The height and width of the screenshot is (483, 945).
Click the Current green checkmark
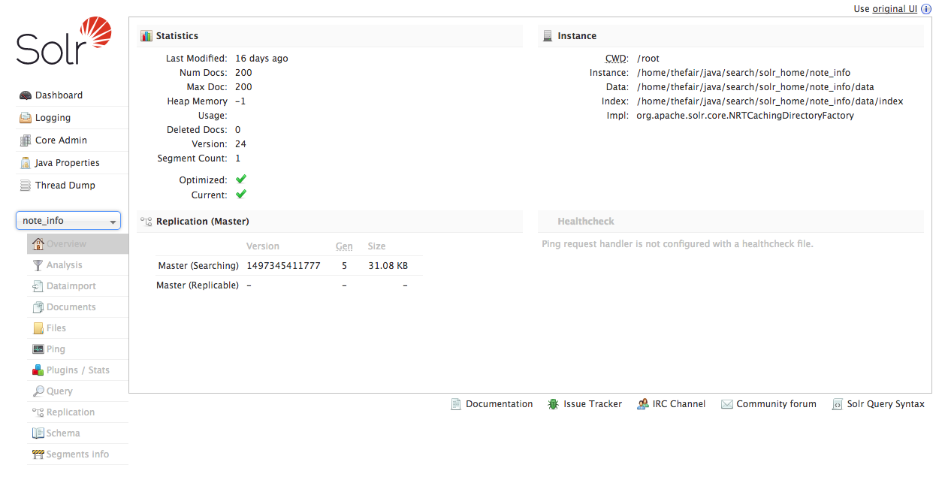(x=241, y=195)
